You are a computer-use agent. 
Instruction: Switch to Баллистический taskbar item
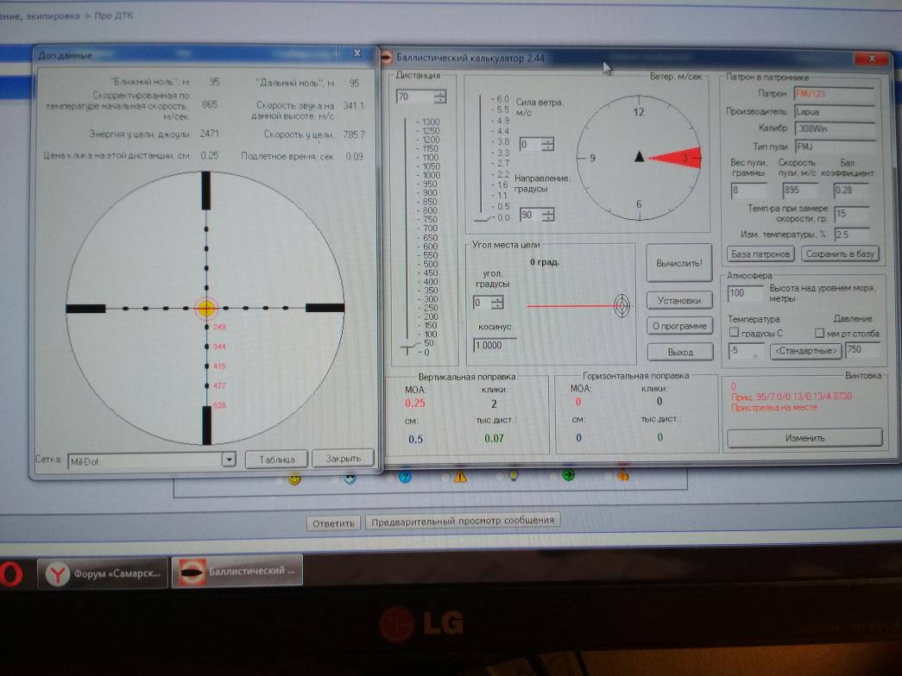(237, 572)
